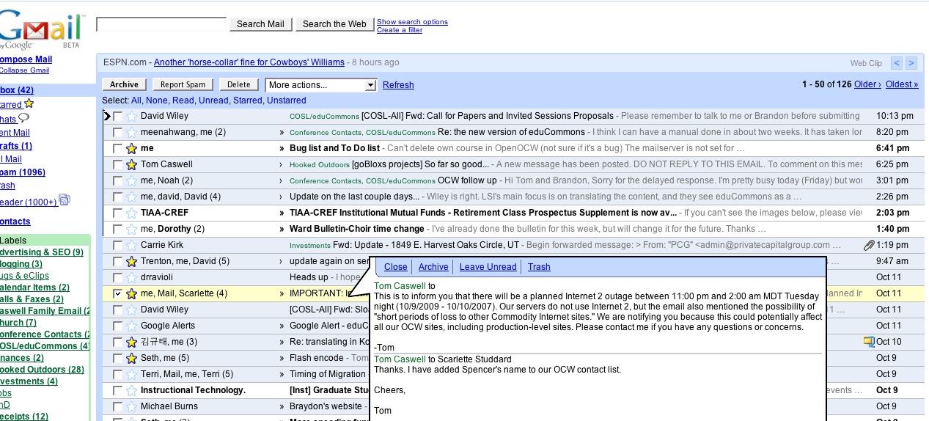
Task: Open Show search options
Action: point(412,22)
